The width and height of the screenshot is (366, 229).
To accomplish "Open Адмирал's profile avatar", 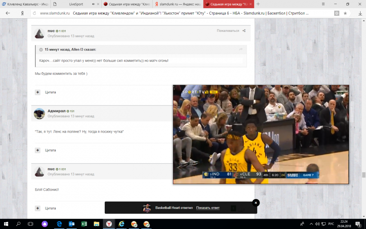I will pyautogui.click(x=40, y=114).
